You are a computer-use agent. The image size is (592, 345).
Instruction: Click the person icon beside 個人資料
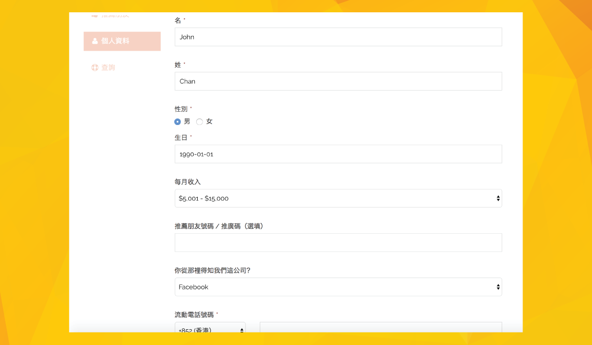pyautogui.click(x=95, y=41)
